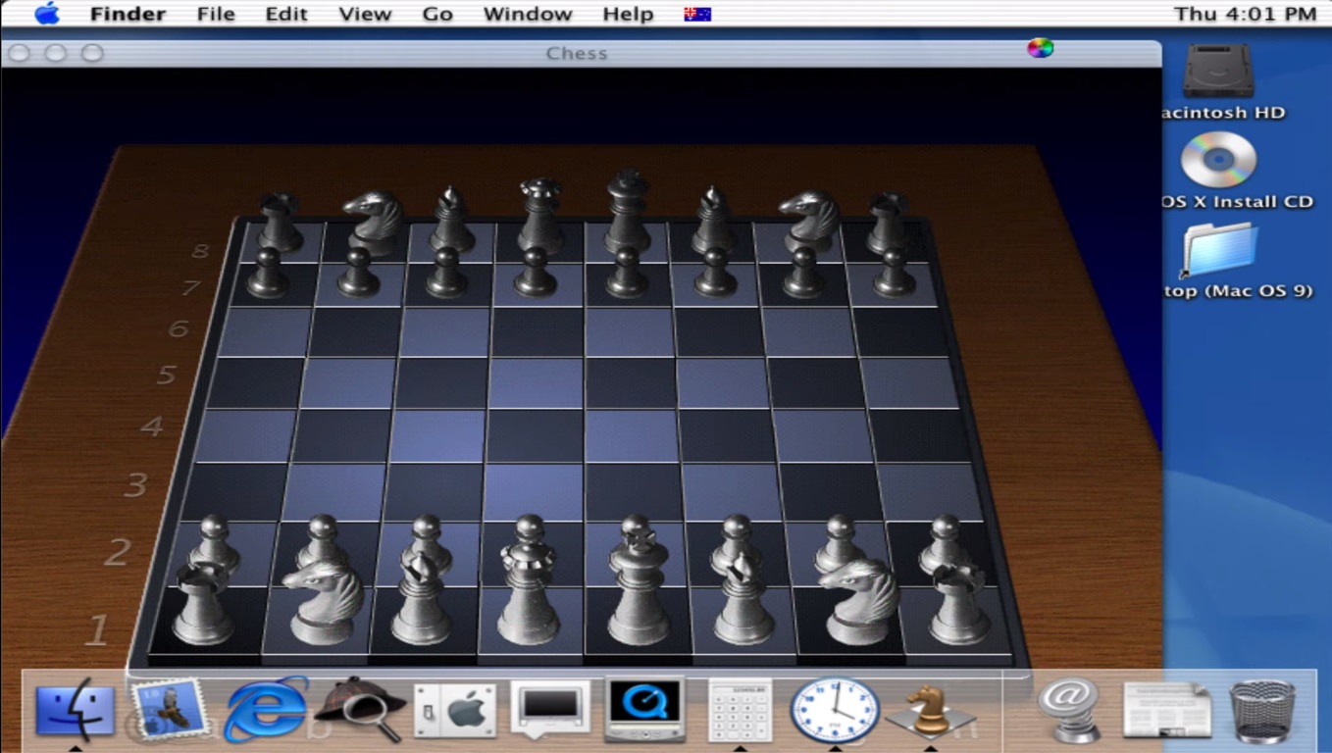Viewport: 1332px width, 753px height.
Task: Choose the black bishop on c8
Action: tap(452, 219)
